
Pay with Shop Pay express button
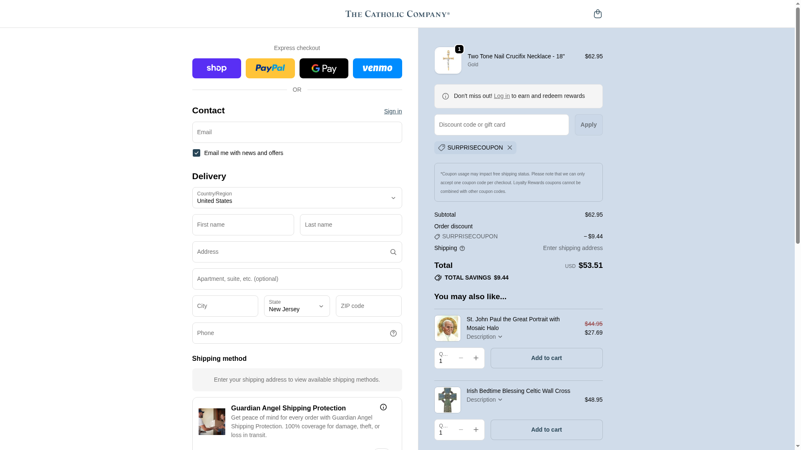pyautogui.click(x=217, y=68)
